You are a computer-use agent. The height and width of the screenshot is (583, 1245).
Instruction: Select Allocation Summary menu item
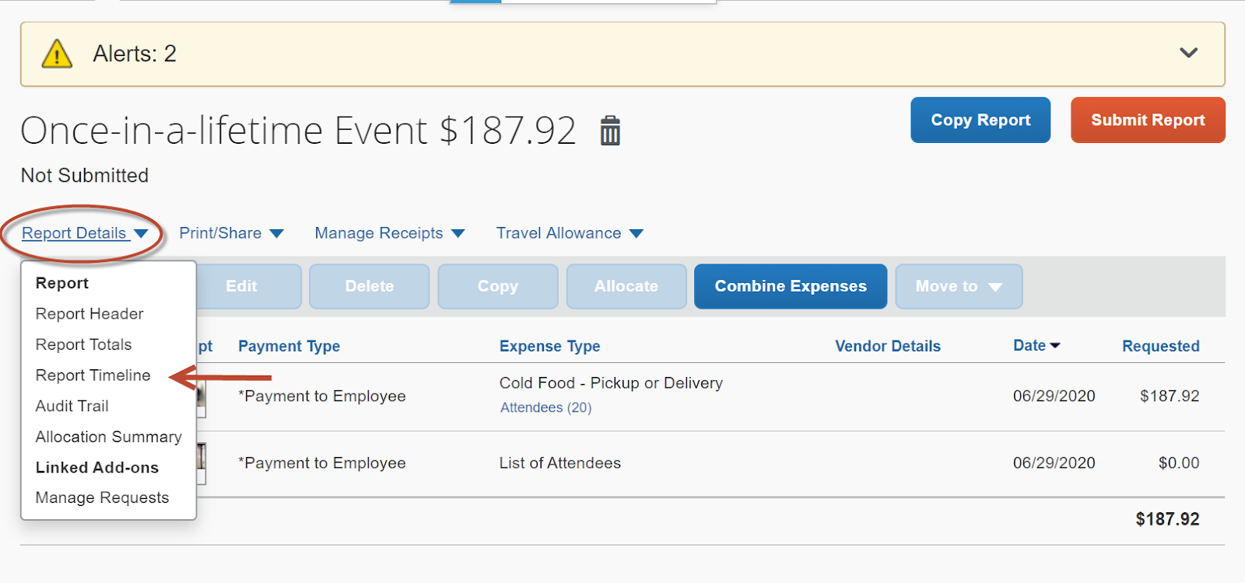[x=108, y=437]
